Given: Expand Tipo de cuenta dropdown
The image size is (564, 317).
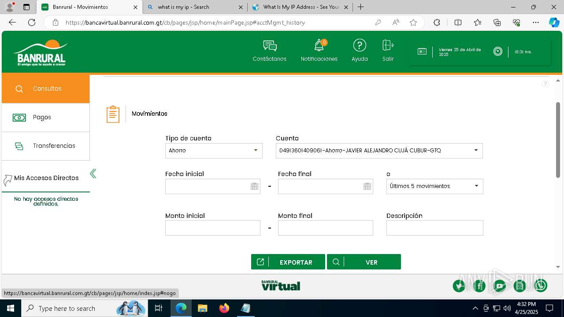Looking at the screenshot, I should tap(214, 151).
